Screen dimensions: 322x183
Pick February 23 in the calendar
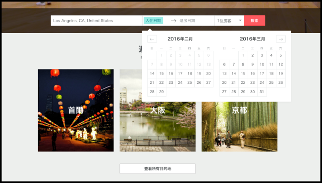[171, 82]
